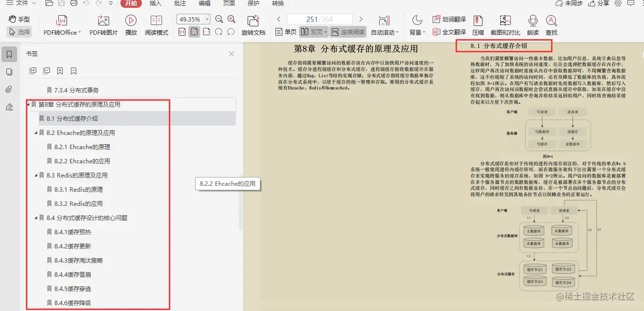The height and width of the screenshot is (311, 644).
Task: Open the 文件 menu
Action: [x=21, y=4]
